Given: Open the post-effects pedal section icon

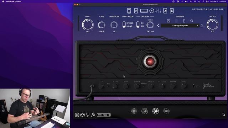Looking at the screenshot, I should click(x=165, y=11).
